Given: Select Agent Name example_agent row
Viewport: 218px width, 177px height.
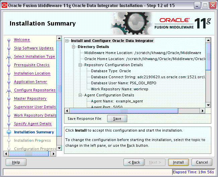Looking at the screenshot, I should [117, 101].
